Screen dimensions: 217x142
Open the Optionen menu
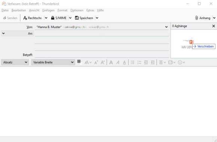click(77, 10)
